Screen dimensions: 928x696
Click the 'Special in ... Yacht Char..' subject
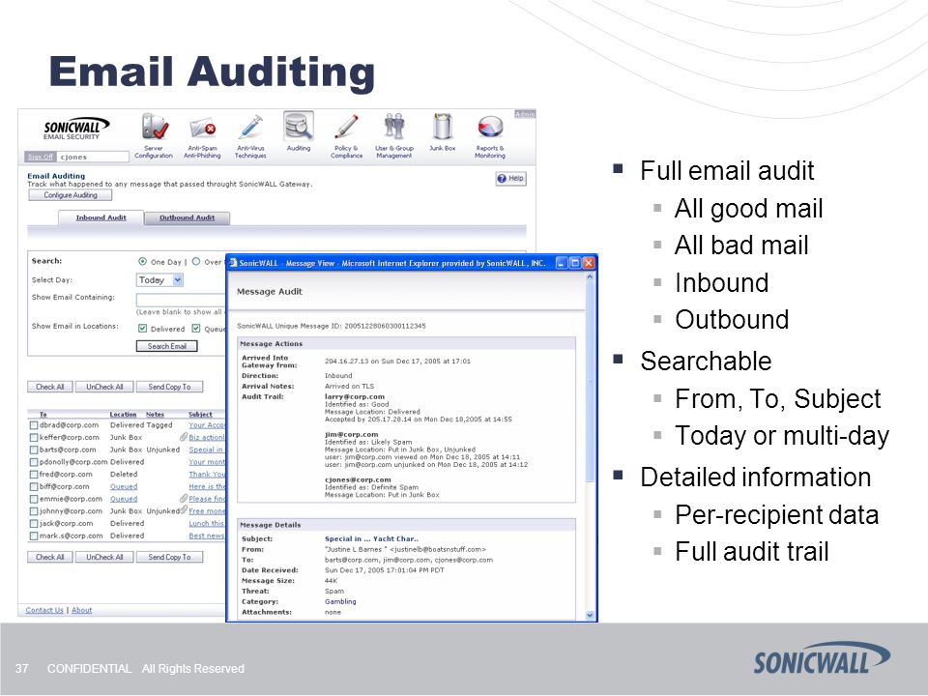click(x=371, y=539)
